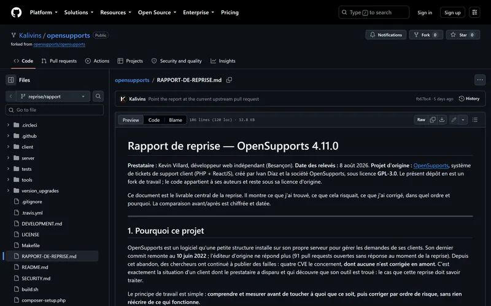Open file History
Screen dimensions: 491x306
point(469,99)
